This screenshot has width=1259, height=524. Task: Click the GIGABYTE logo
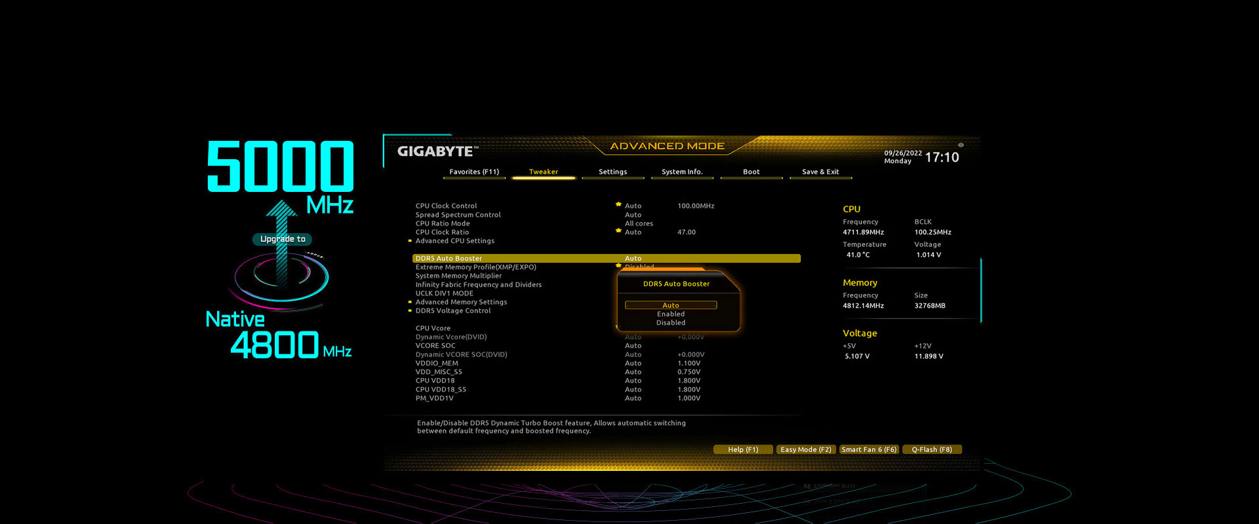tap(437, 151)
